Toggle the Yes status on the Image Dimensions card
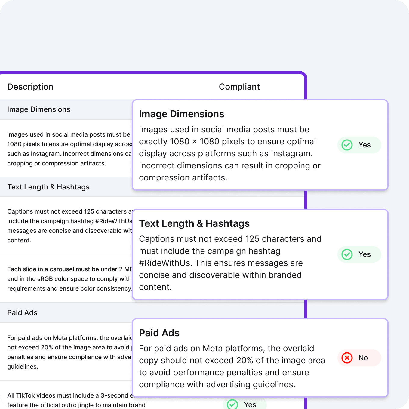The height and width of the screenshot is (409, 409). pos(359,145)
